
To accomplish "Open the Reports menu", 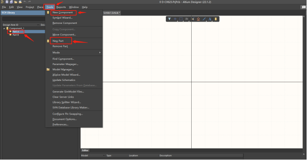I will pyautogui.click(x=61, y=7).
